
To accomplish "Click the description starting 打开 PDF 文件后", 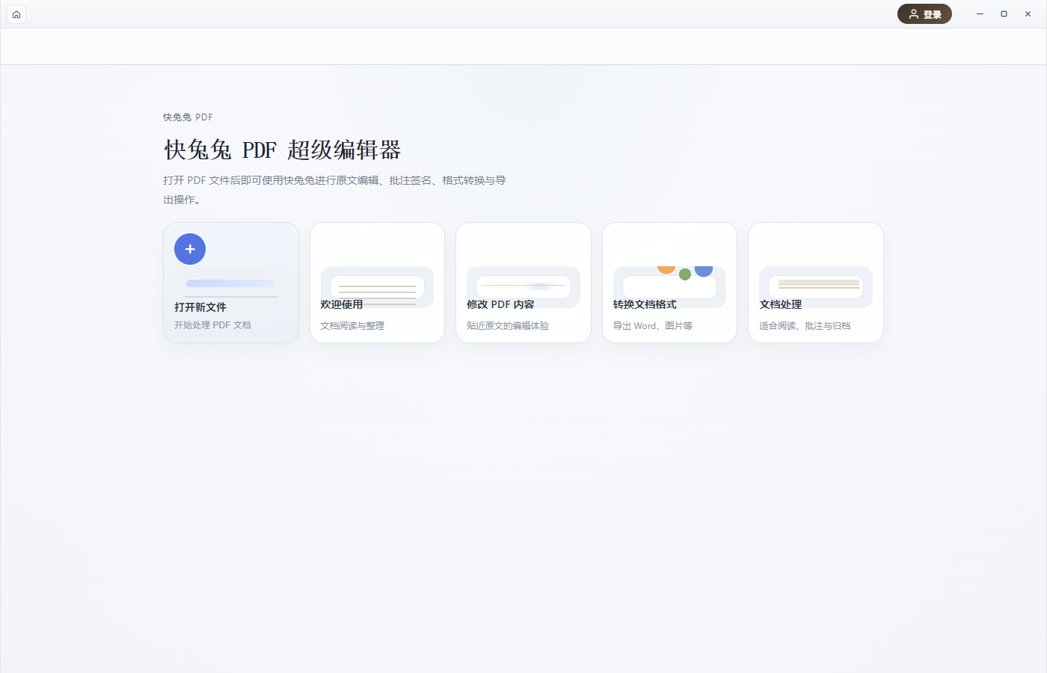I will click(334, 190).
